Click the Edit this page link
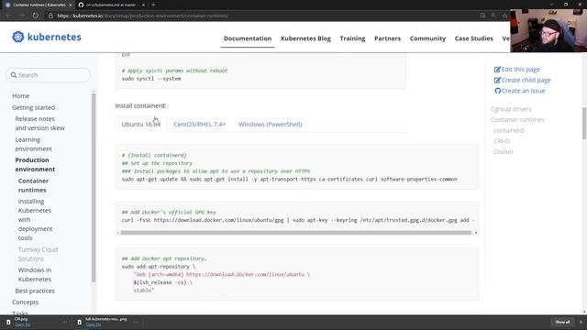Viewport: 587px width, 330px height. coord(520,70)
